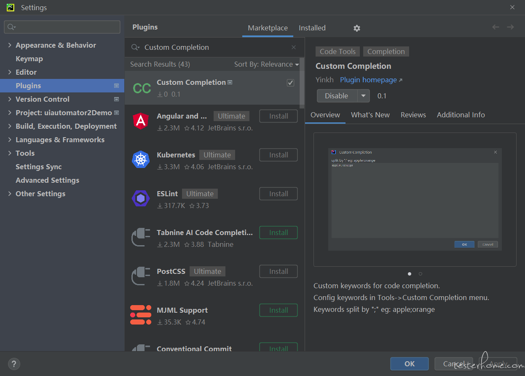This screenshot has width=525, height=376.
Task: Expand Project: uiautomator2Demo node
Action: (10, 113)
